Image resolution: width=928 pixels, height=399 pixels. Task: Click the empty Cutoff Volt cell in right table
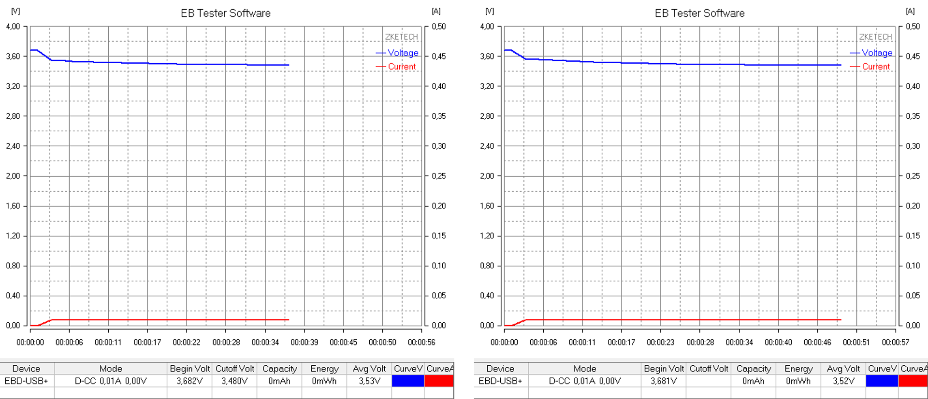point(709,381)
